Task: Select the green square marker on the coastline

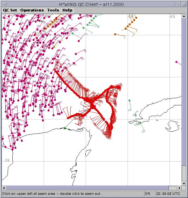Action: 65,128
